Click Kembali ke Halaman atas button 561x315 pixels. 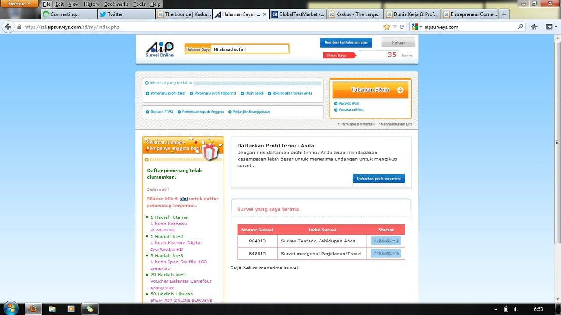[x=346, y=42]
